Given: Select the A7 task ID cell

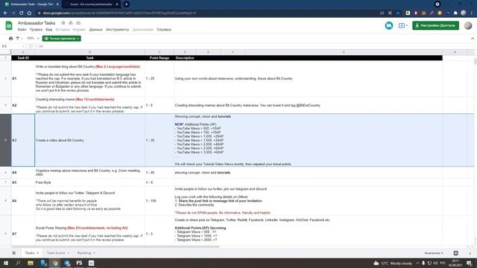Looking at the screenshot, I should (x=23, y=233).
